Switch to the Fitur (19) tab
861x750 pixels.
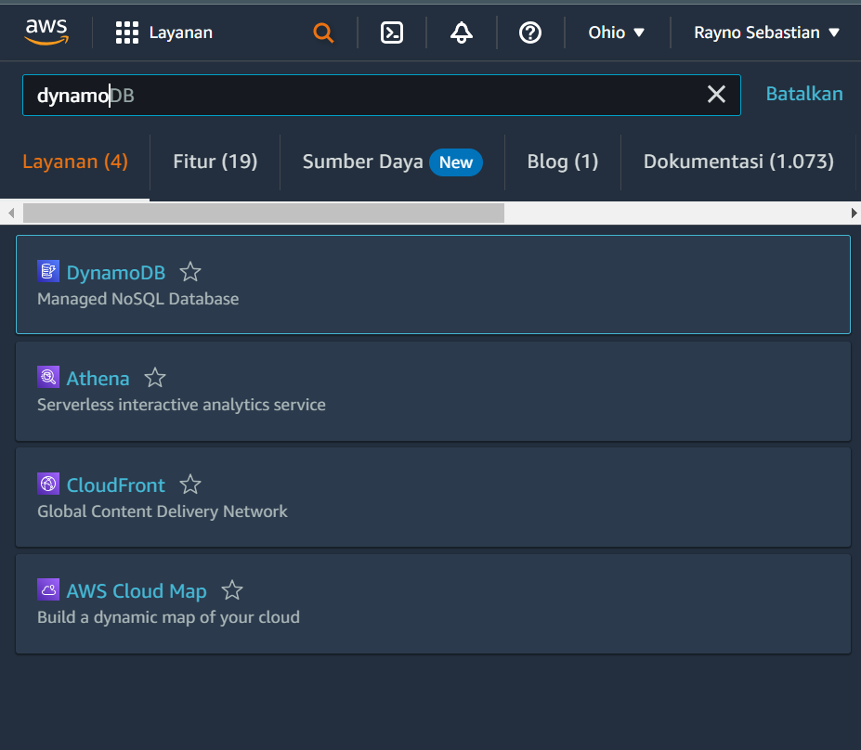pyautogui.click(x=215, y=161)
